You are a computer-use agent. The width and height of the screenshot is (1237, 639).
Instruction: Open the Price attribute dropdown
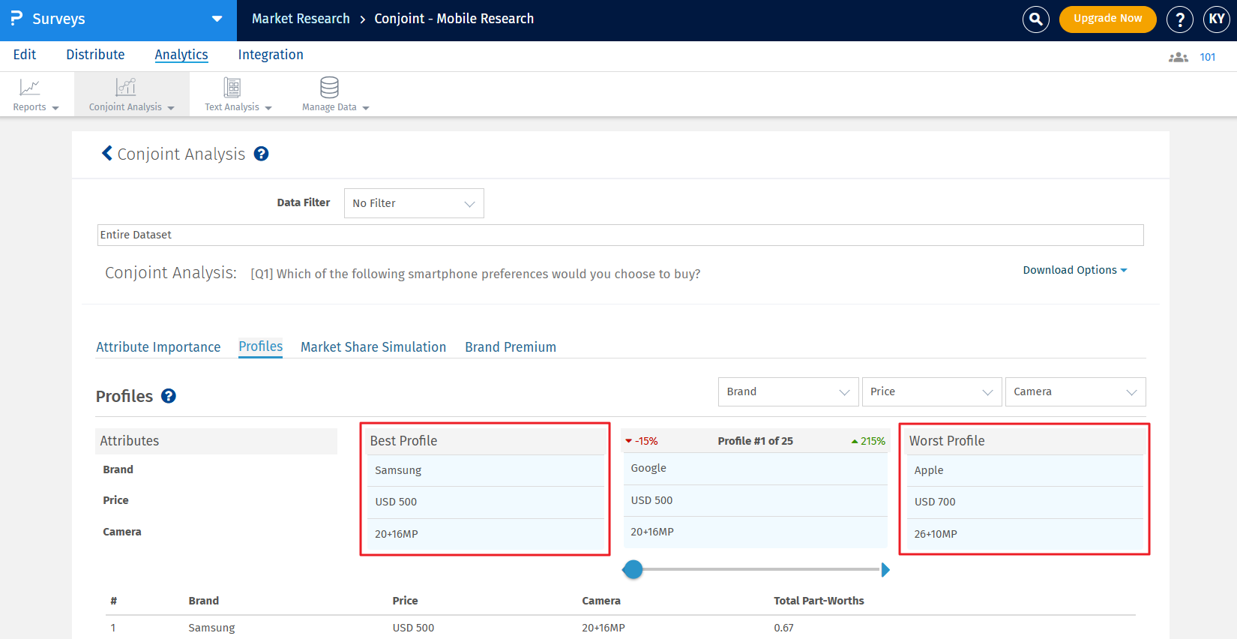pyautogui.click(x=932, y=391)
